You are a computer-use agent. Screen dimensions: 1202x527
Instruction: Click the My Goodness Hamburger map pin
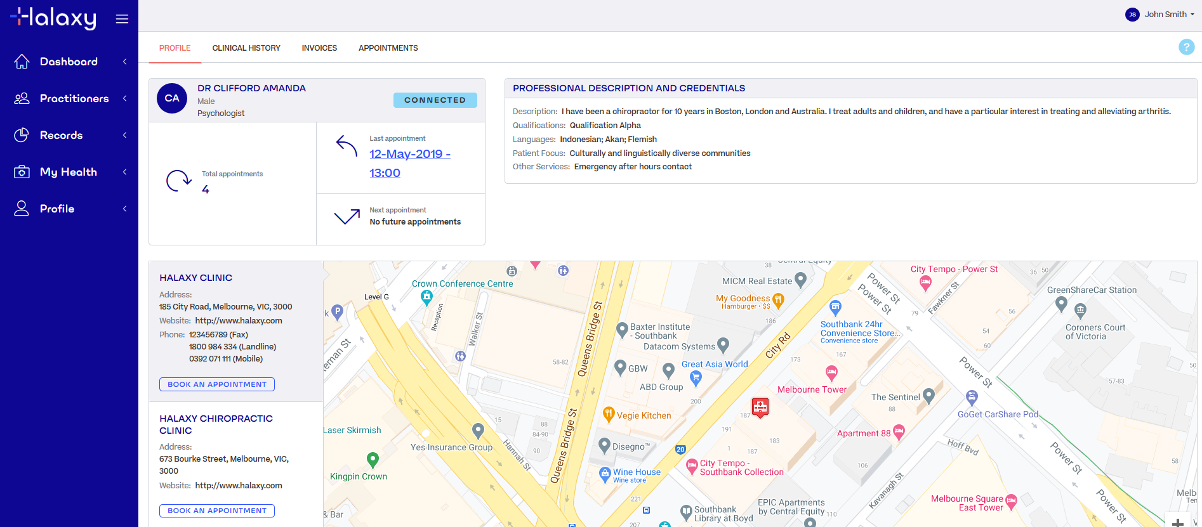click(x=778, y=300)
